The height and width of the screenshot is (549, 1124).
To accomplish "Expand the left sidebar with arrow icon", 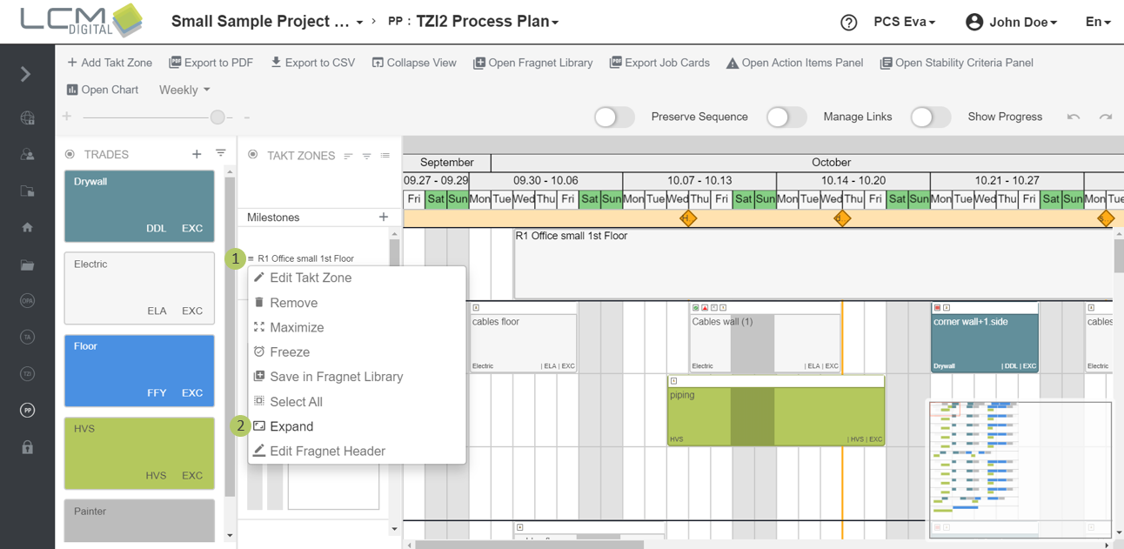I will pos(26,75).
